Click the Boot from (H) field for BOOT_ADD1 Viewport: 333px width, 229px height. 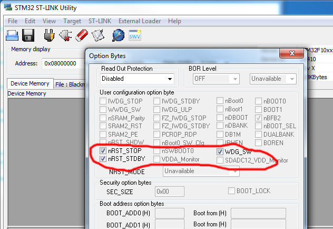pos(258,224)
